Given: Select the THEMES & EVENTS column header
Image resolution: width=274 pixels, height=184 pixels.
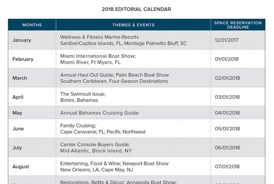Looking at the screenshot, I should click(x=134, y=25).
